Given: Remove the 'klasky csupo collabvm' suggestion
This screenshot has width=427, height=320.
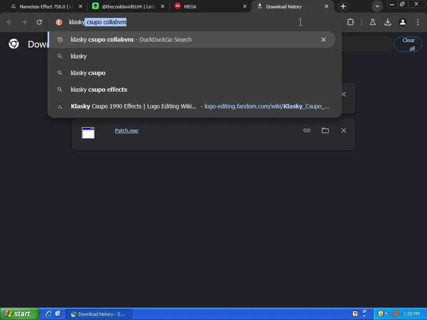Looking at the screenshot, I should [x=323, y=40].
